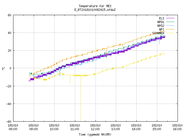Click the yellow SCANNER spike dropping to -60
The width and height of the screenshot is (183, 137).
pos(81,99)
